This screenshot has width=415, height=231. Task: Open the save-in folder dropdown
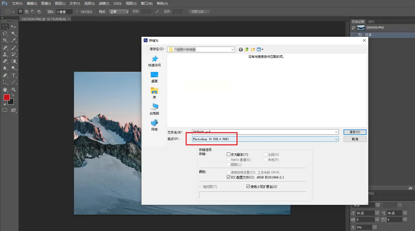tap(233, 50)
